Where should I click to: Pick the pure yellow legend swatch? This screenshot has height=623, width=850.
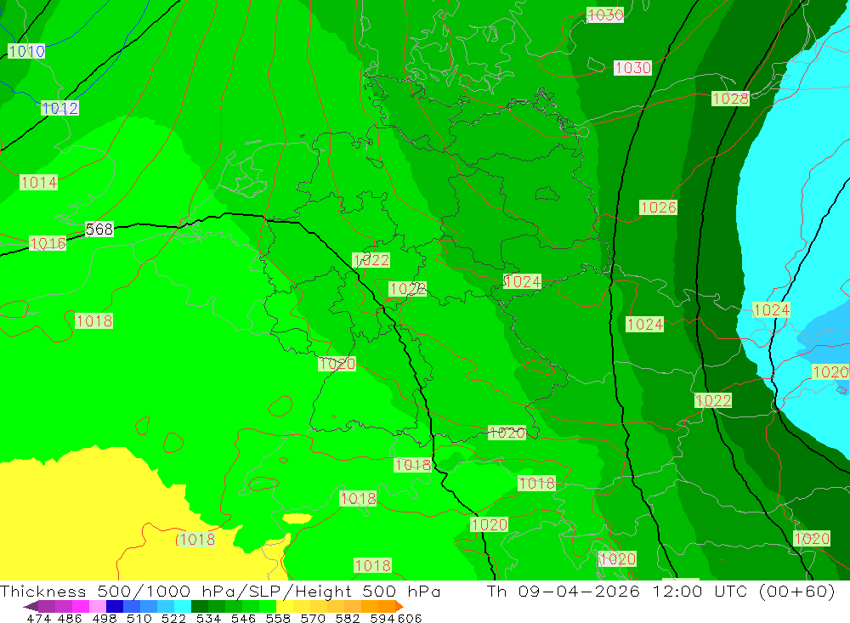click(x=285, y=606)
